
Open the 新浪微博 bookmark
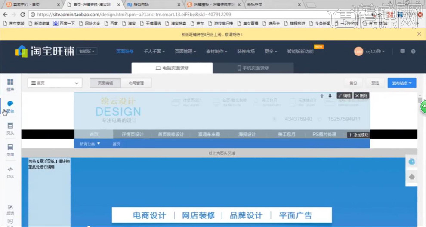(x=39, y=24)
